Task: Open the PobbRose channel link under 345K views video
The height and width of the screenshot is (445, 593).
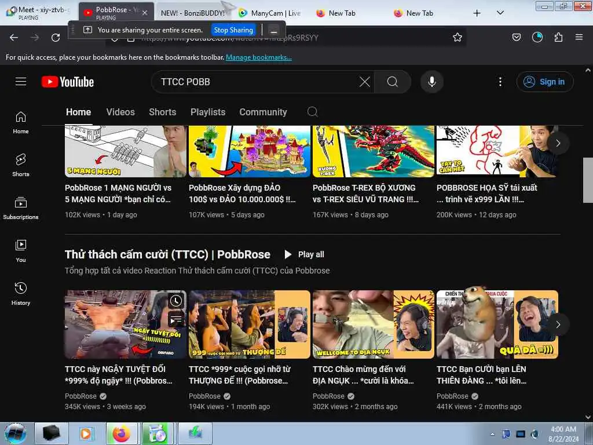Action: [x=80, y=396]
